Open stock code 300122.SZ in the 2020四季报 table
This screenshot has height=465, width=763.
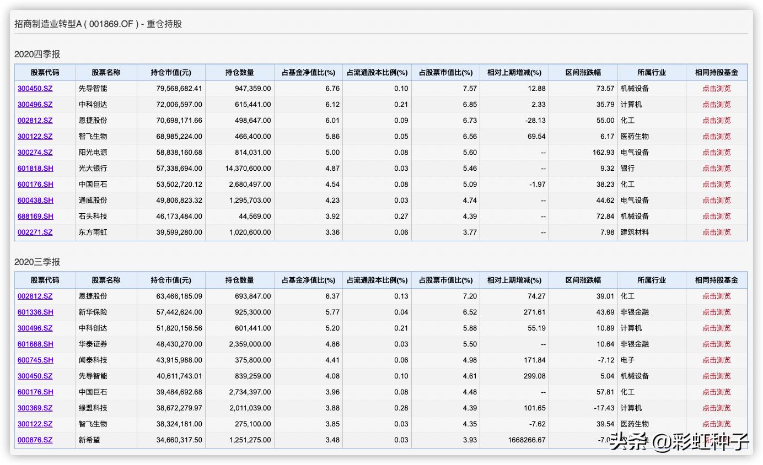tap(35, 136)
